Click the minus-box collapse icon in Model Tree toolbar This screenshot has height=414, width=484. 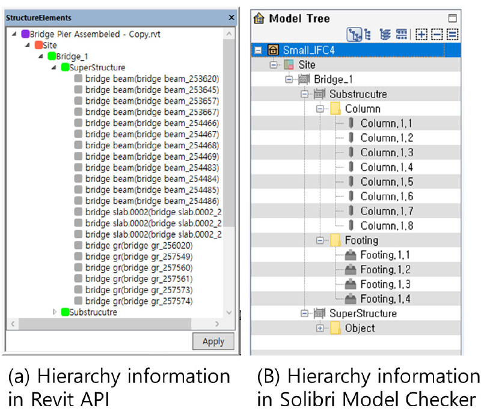437,35
